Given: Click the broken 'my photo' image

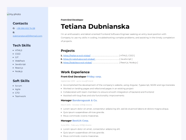Looking at the screenshot, I should click(14, 14).
